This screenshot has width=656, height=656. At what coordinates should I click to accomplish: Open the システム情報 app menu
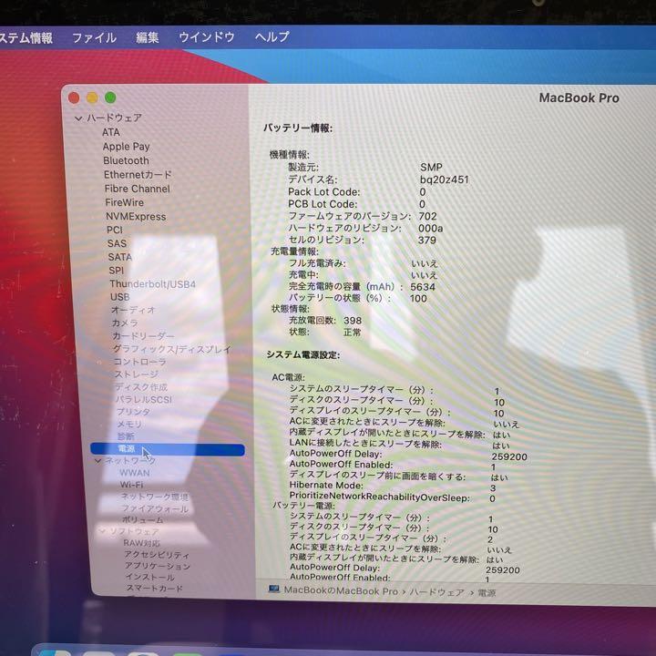[x=26, y=38]
